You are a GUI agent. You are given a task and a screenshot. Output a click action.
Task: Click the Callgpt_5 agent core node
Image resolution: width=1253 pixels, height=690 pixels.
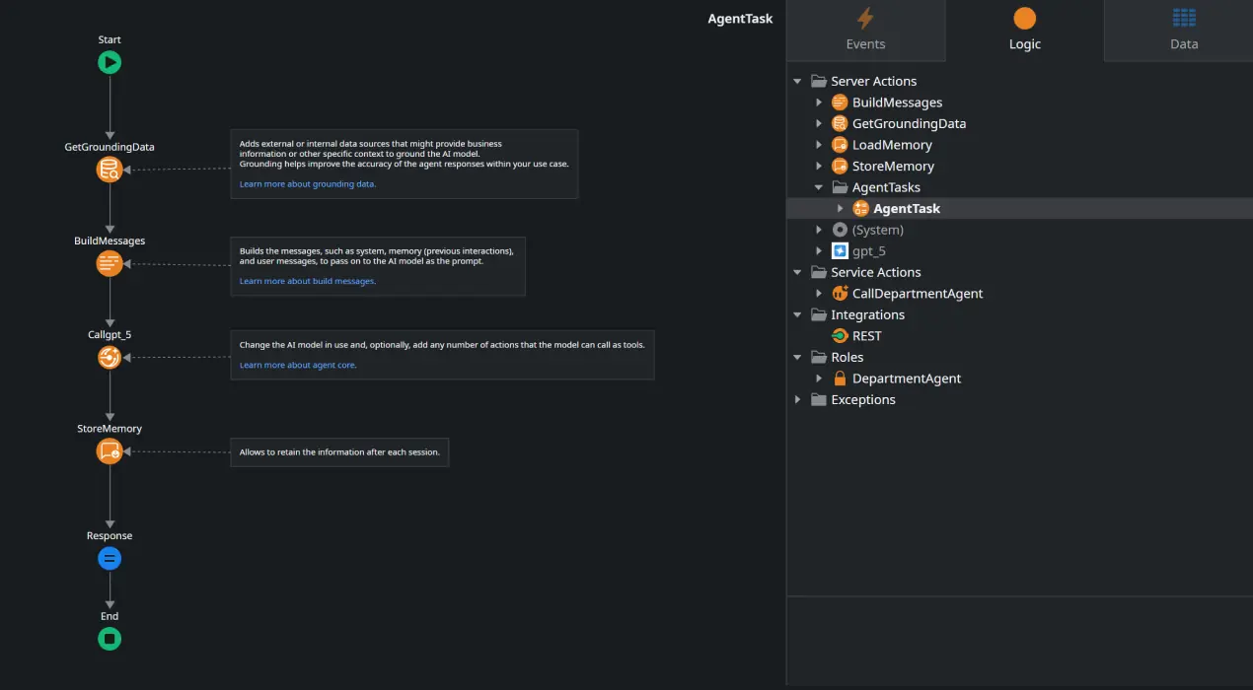coord(110,358)
